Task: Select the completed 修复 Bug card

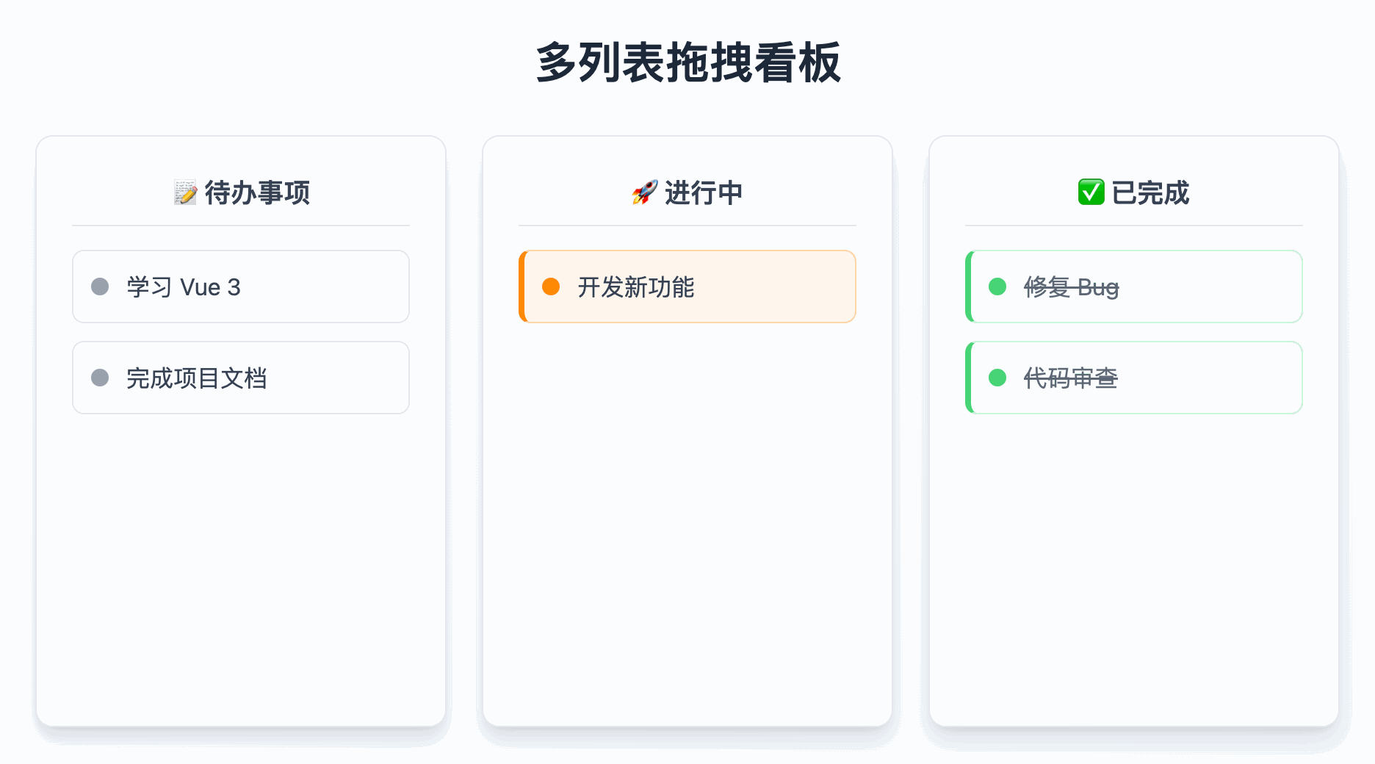Action: [1134, 286]
